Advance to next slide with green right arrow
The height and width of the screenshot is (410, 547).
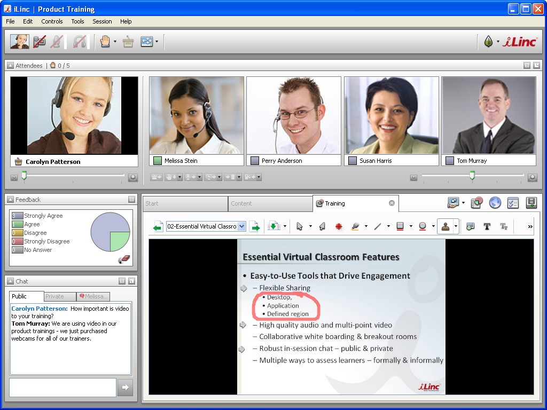click(x=255, y=226)
